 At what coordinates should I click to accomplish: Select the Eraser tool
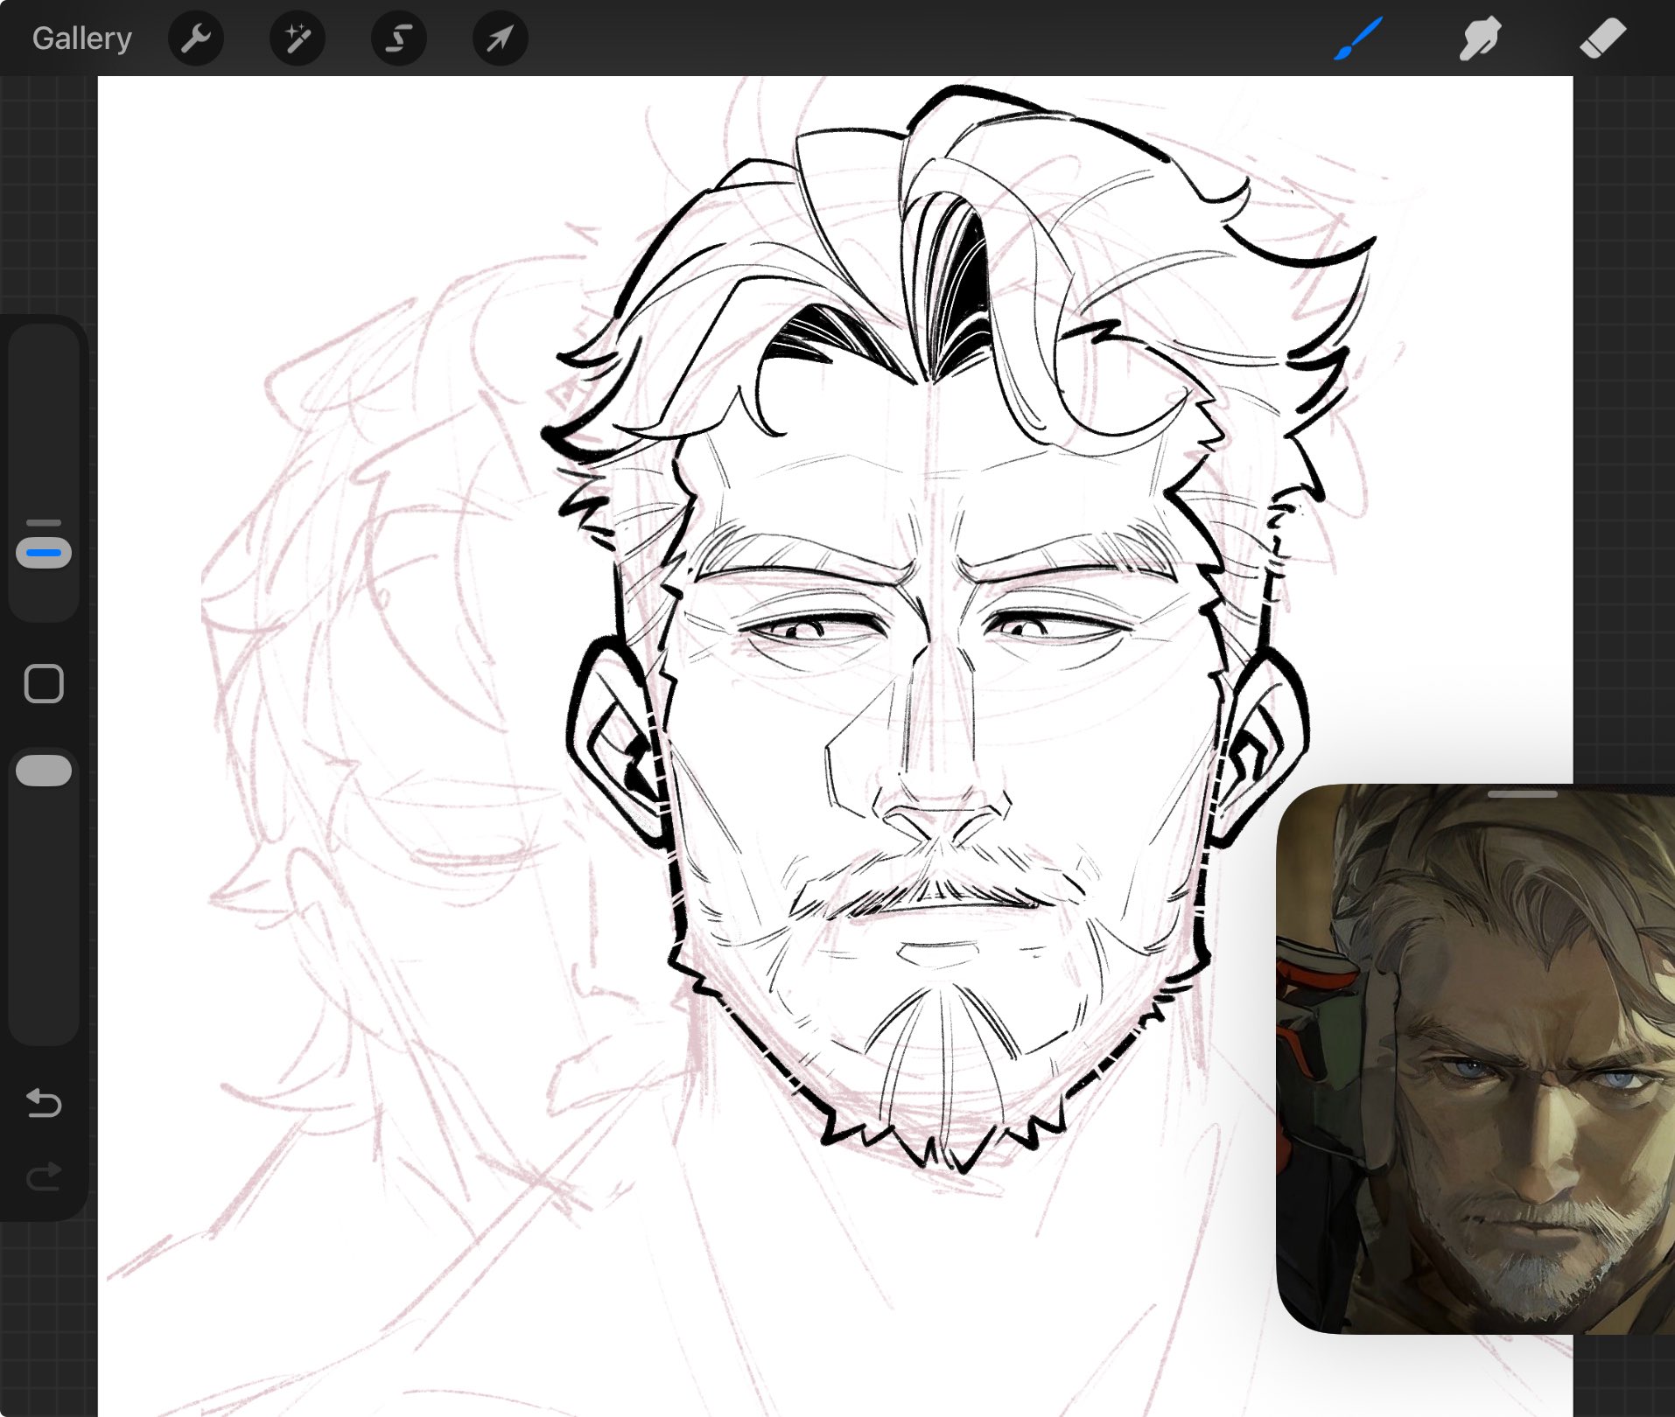tap(1601, 38)
